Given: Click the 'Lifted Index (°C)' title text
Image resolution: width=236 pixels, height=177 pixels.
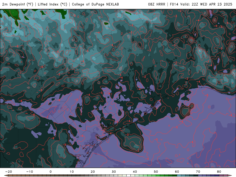Looking at the screenshot, I should (53, 4).
